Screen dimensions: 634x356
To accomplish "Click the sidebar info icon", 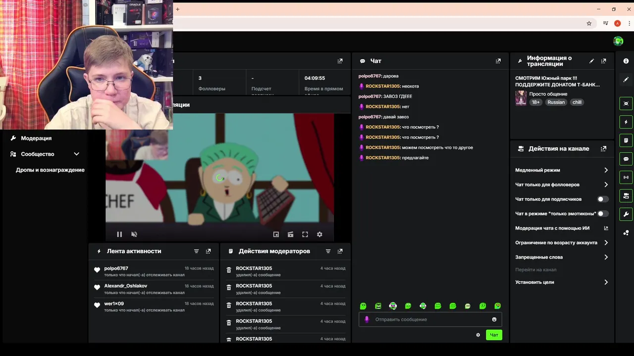I will coord(626,61).
